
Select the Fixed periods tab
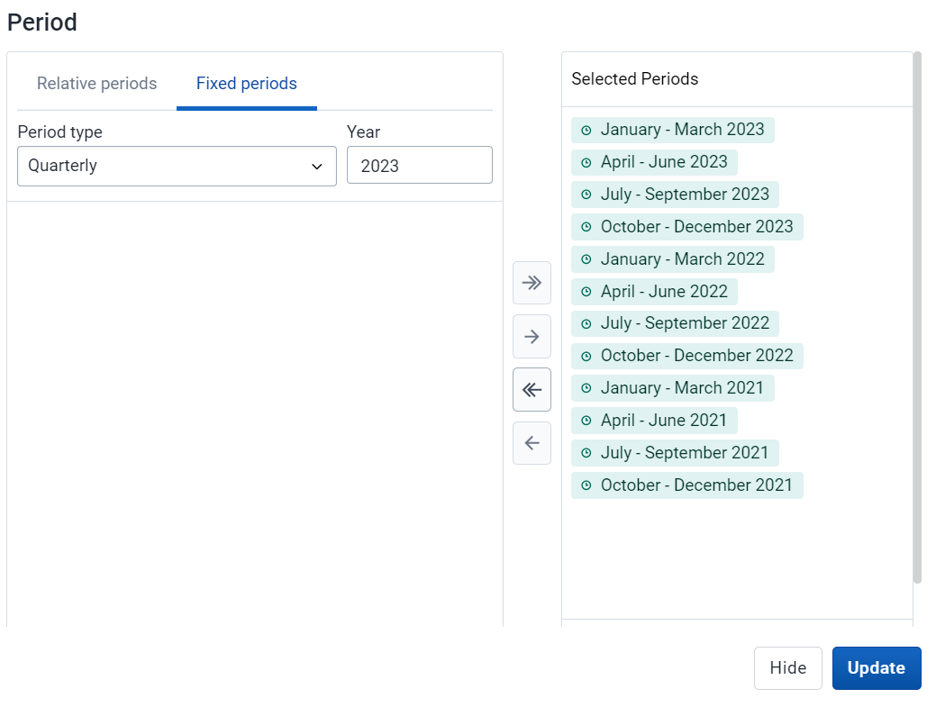pos(247,84)
